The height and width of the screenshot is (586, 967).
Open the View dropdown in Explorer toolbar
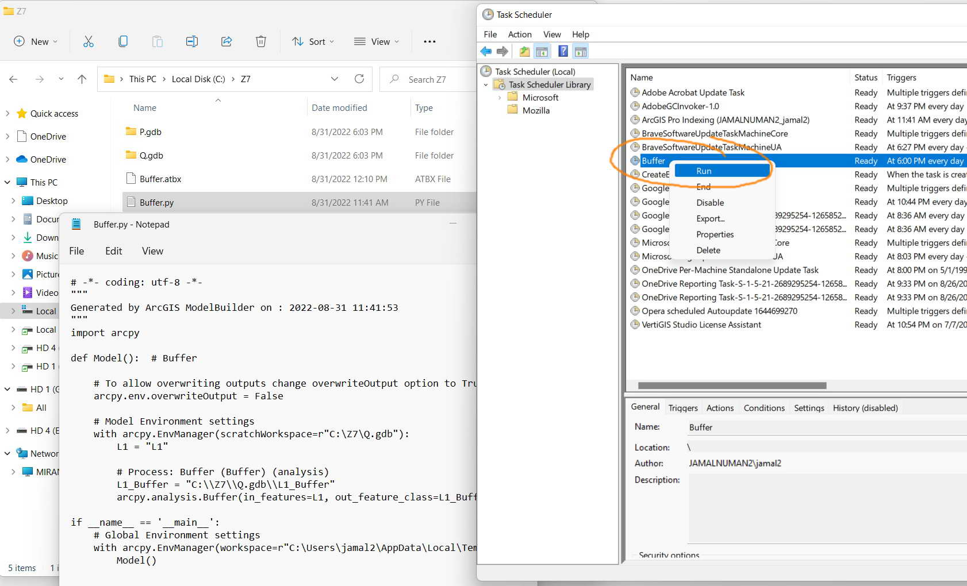point(377,41)
